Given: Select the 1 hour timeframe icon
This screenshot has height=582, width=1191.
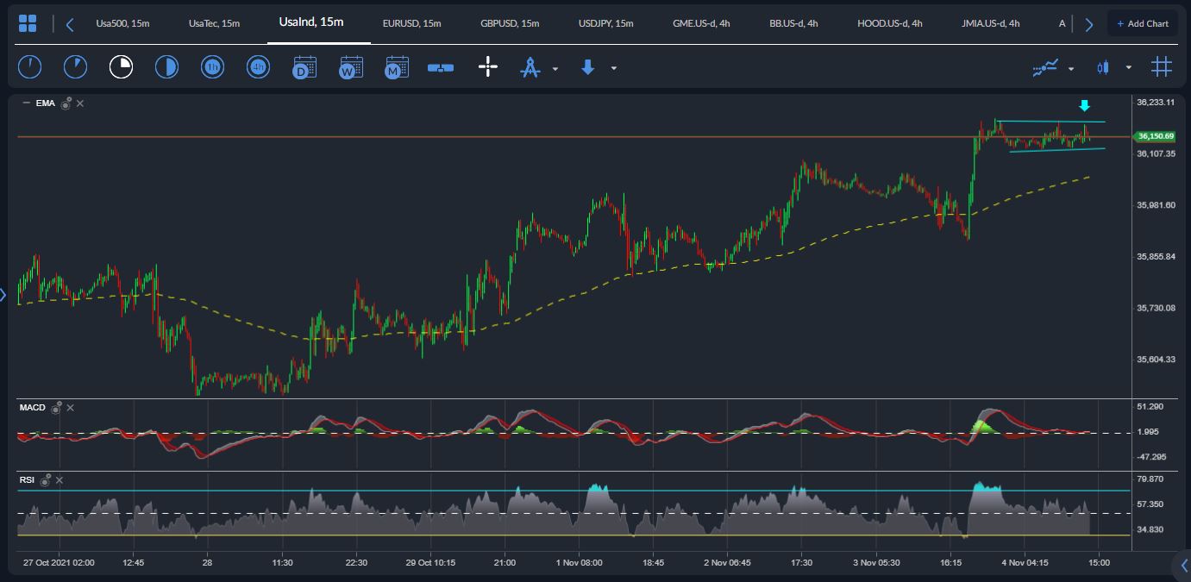Looking at the screenshot, I should tap(212, 67).
